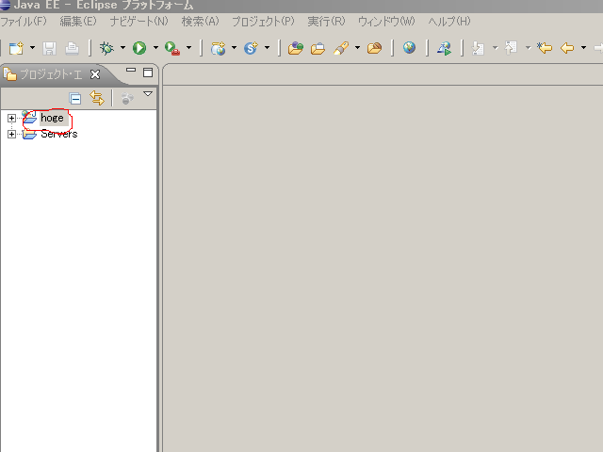Launch Debug with the bug icon
The image size is (603, 452).
106,48
